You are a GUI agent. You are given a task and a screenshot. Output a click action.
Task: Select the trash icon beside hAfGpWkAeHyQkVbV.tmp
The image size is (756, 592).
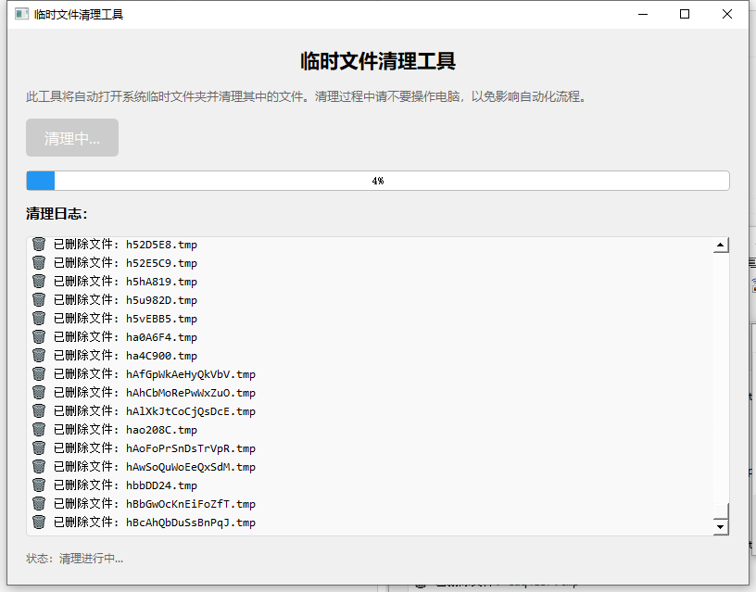point(38,373)
